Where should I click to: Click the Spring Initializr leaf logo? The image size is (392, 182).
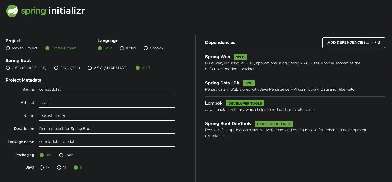12,11
